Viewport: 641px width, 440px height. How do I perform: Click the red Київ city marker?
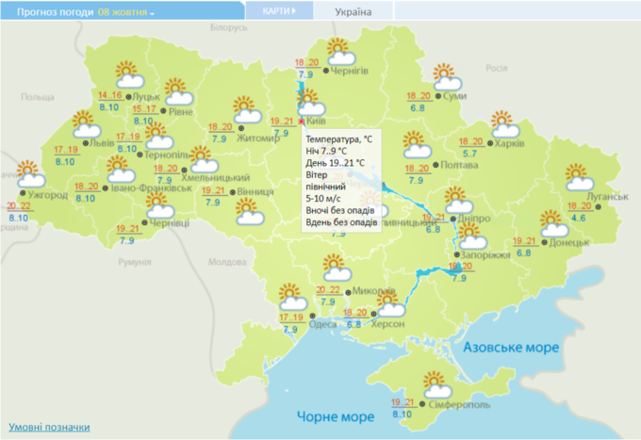302,122
